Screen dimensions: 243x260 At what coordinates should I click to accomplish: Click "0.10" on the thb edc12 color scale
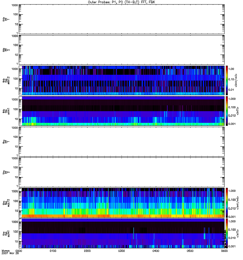231,79
